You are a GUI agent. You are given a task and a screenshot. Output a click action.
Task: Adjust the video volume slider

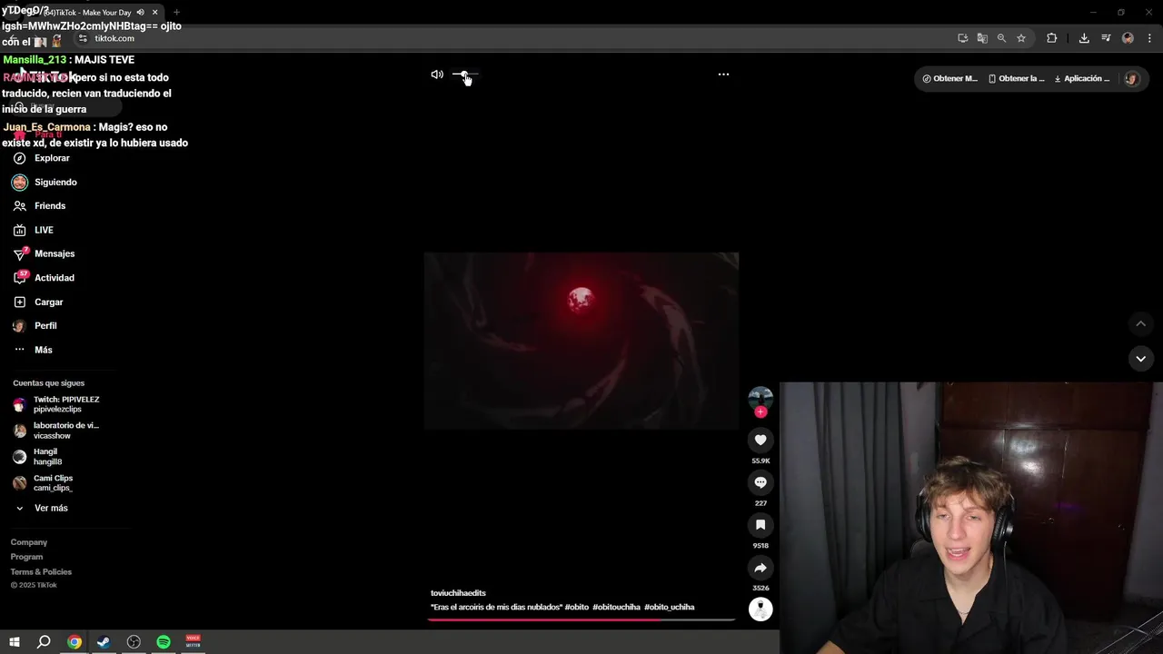click(464, 74)
